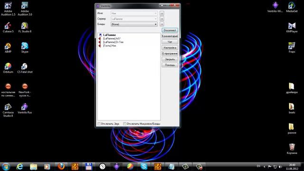Select the [Гость] guest user in list

(x=110, y=46)
